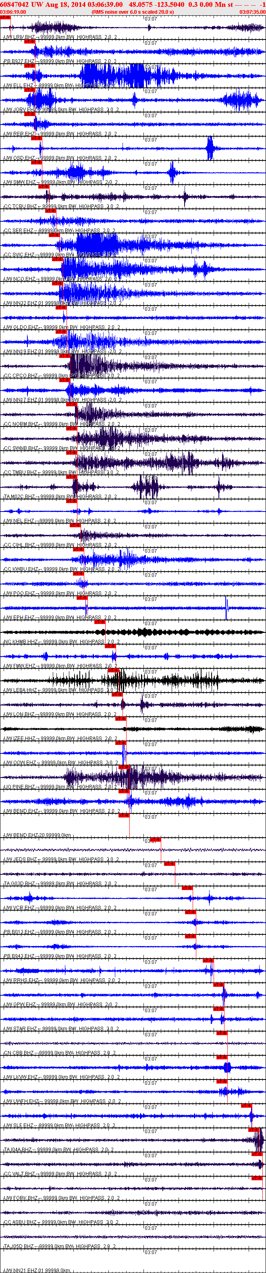Viewport: 266px width, 1273px height.
Task: Select the UW OOW EHZ station label
Action: (61, 763)
